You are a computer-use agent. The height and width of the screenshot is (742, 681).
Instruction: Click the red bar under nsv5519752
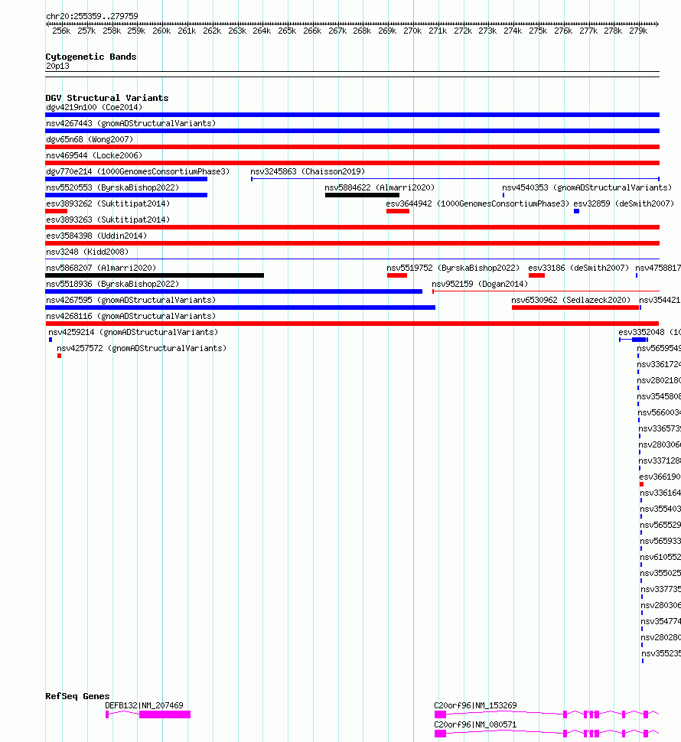[397, 275]
